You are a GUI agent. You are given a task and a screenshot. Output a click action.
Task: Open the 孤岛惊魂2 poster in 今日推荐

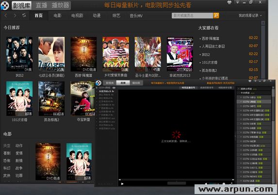[x=51, y=98]
